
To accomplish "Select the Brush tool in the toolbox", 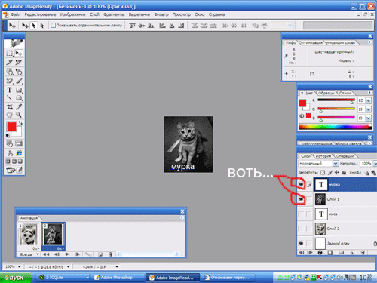I will (x=19, y=81).
